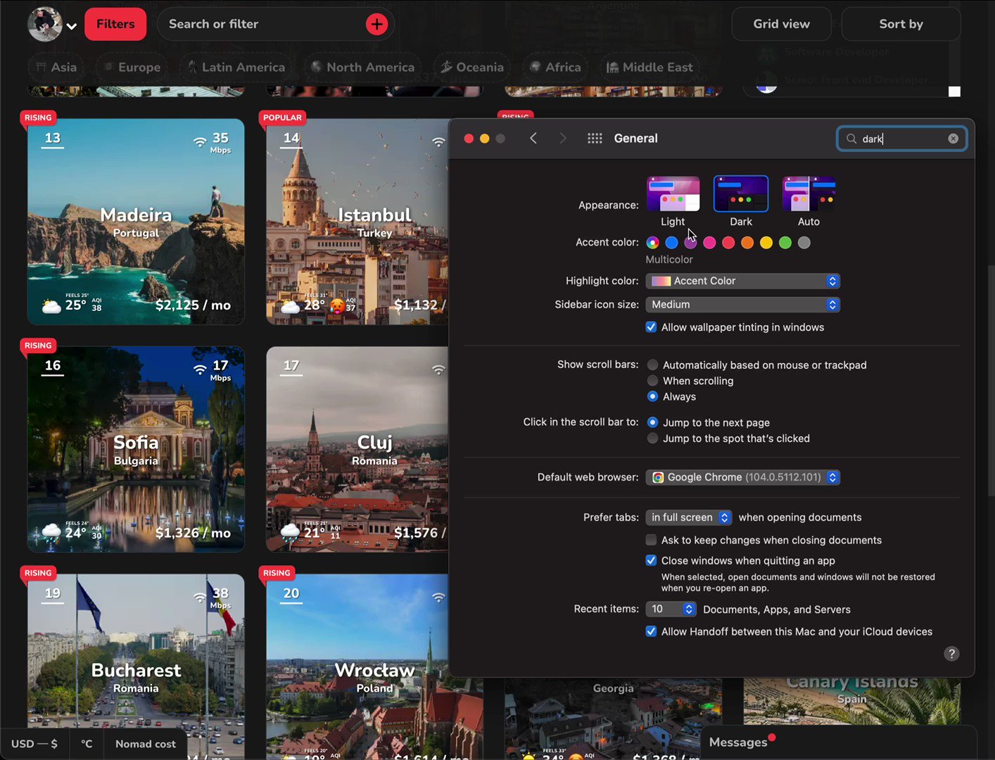The height and width of the screenshot is (760, 995).
Task: Open the Sort by menu
Action: pos(901,23)
